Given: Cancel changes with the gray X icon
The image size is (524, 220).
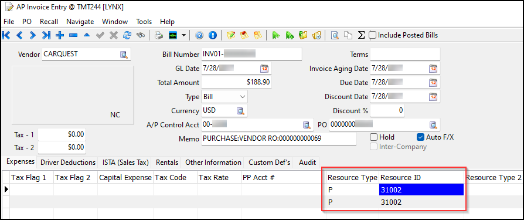Looking at the screenshot, I should click(114, 35).
